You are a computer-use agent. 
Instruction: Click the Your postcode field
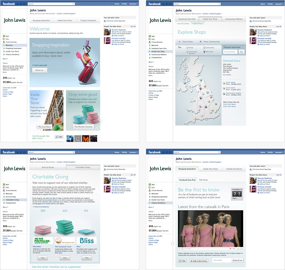pyautogui.click(x=230, y=52)
